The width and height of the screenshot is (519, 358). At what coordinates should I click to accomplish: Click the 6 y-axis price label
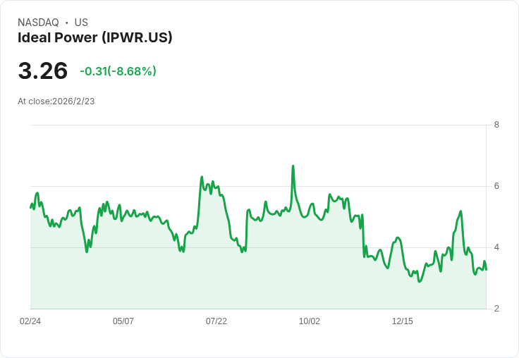[x=496, y=186]
